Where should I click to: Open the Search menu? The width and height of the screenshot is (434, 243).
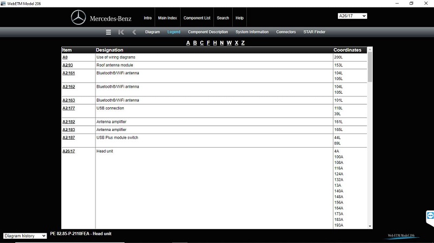223,18
